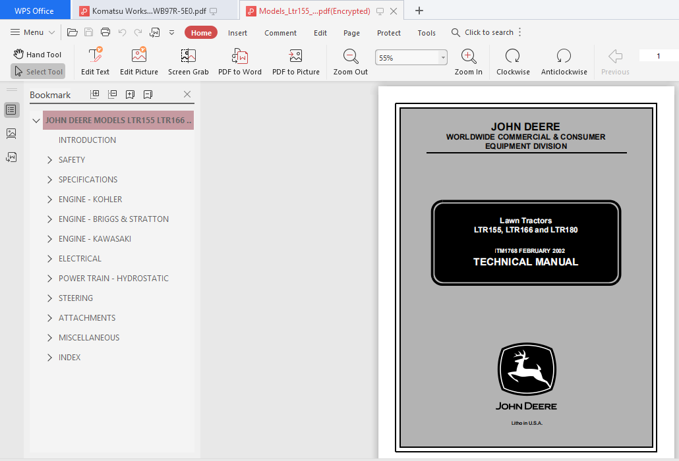Click the 'Click to search' box

(x=483, y=32)
